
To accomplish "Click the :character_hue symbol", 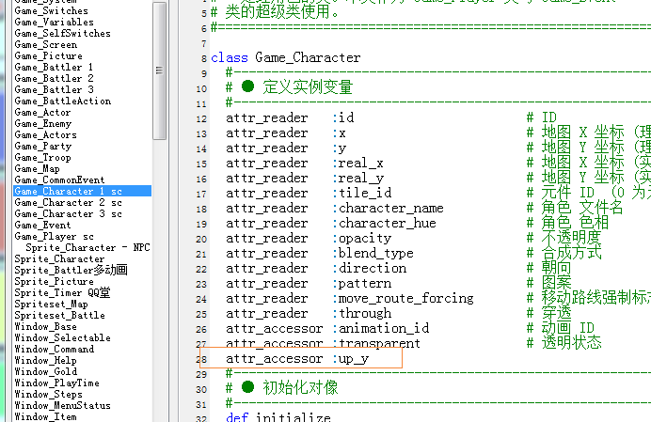I will coord(384,224).
